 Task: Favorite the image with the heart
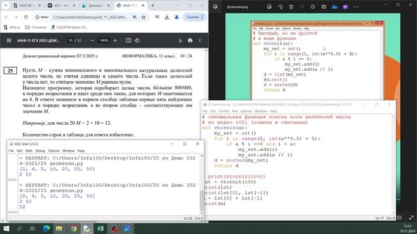(x=302, y=7)
